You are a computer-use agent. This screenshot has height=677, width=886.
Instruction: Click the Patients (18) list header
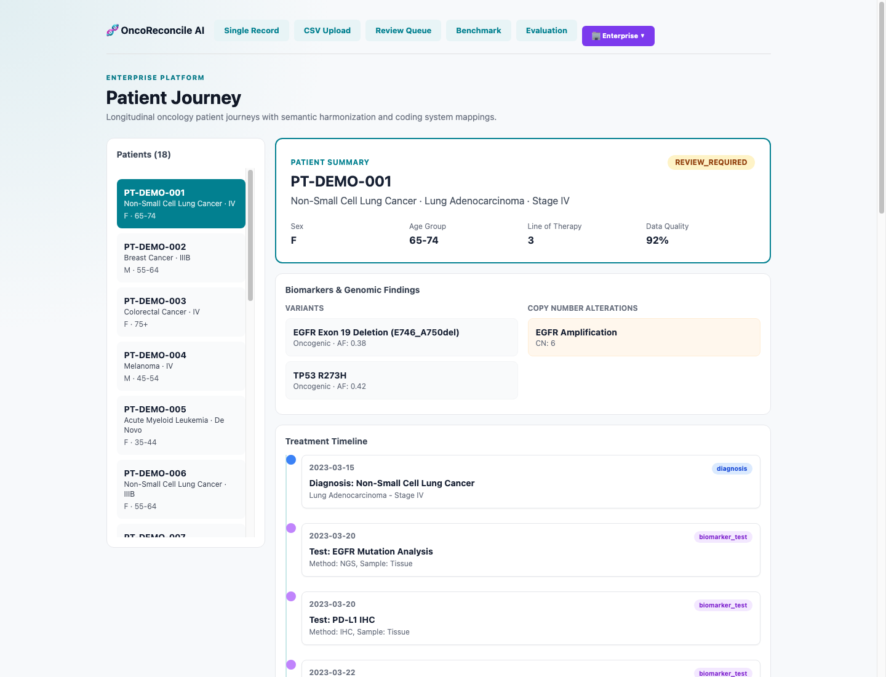click(144, 154)
